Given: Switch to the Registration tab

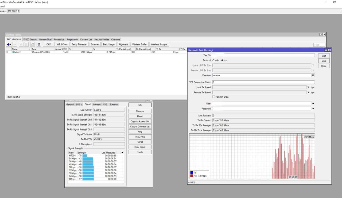Looking at the screenshot, I should pos(72,39).
